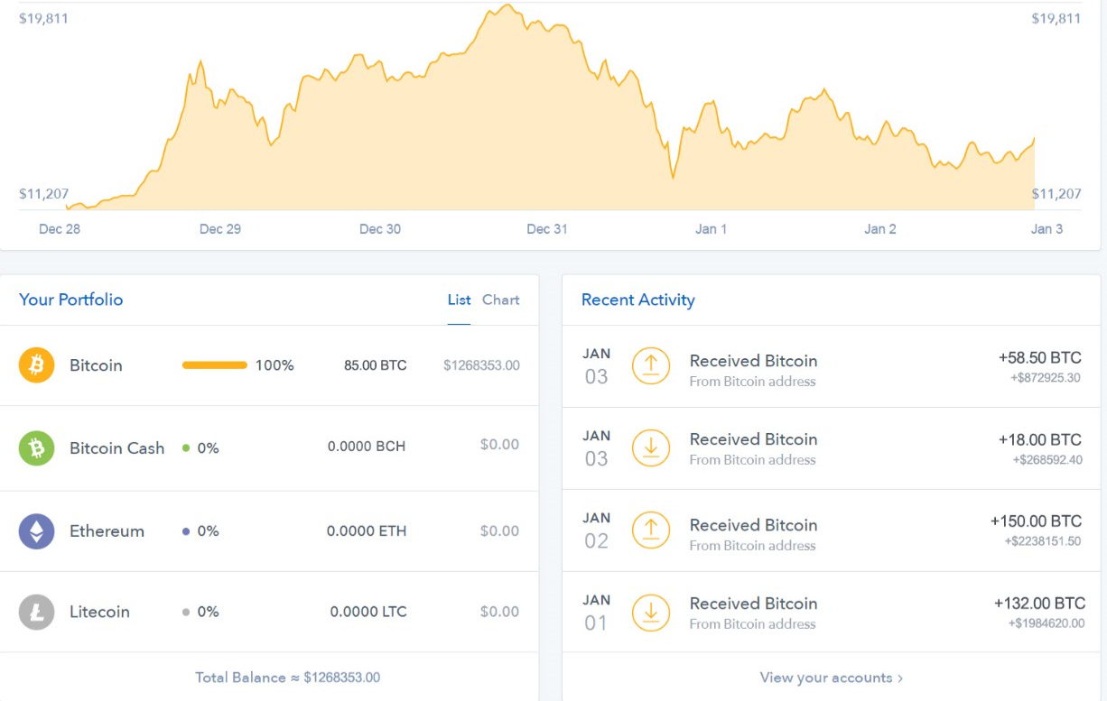Image resolution: width=1107 pixels, height=701 pixels.
Task: Click the purple Ethereum icon
Action: [x=37, y=531]
